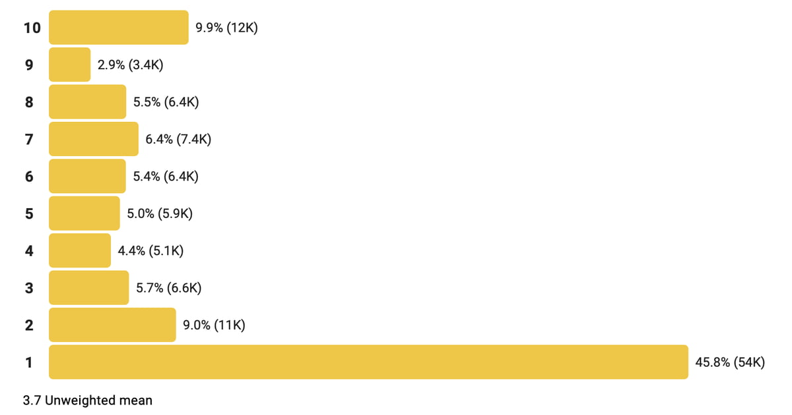
Task: Click the bar for rating 6
Action: click(87, 176)
